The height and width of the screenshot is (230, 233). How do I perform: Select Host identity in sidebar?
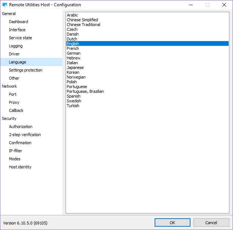20,167
